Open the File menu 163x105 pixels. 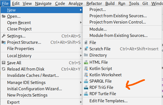click(5, 3)
